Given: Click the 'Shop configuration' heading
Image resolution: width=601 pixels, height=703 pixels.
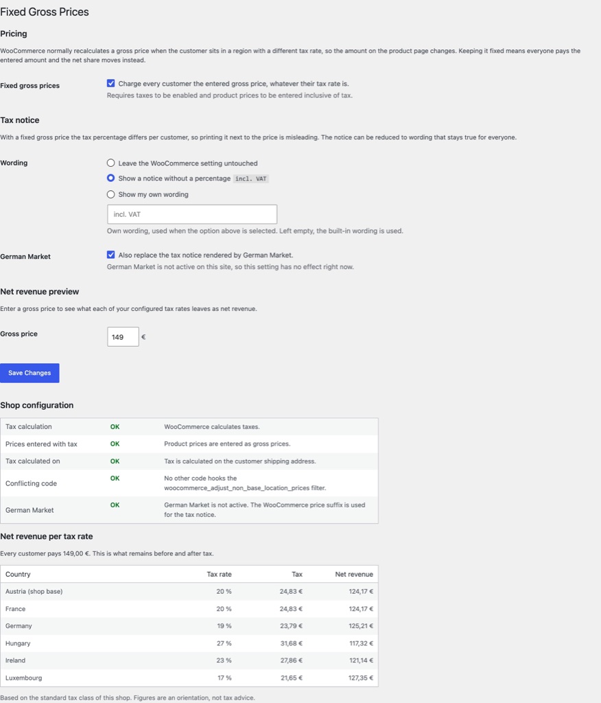Looking at the screenshot, I should point(37,405).
